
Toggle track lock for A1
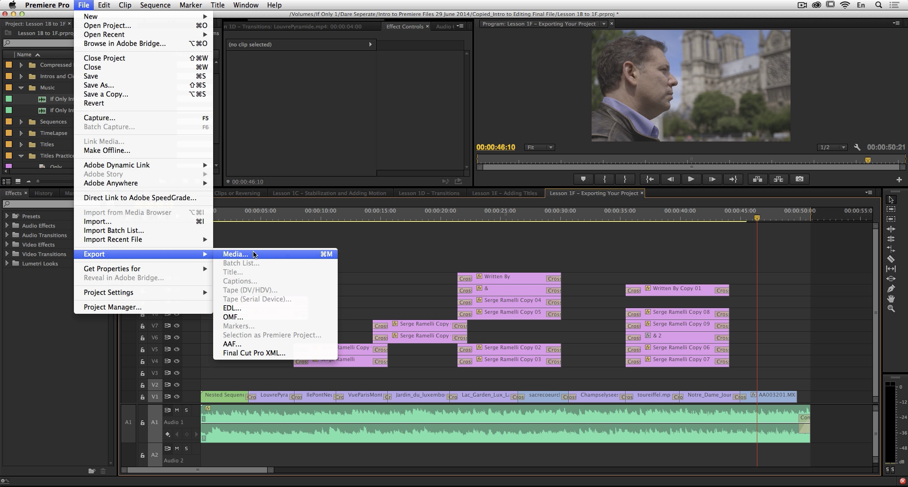click(x=142, y=423)
